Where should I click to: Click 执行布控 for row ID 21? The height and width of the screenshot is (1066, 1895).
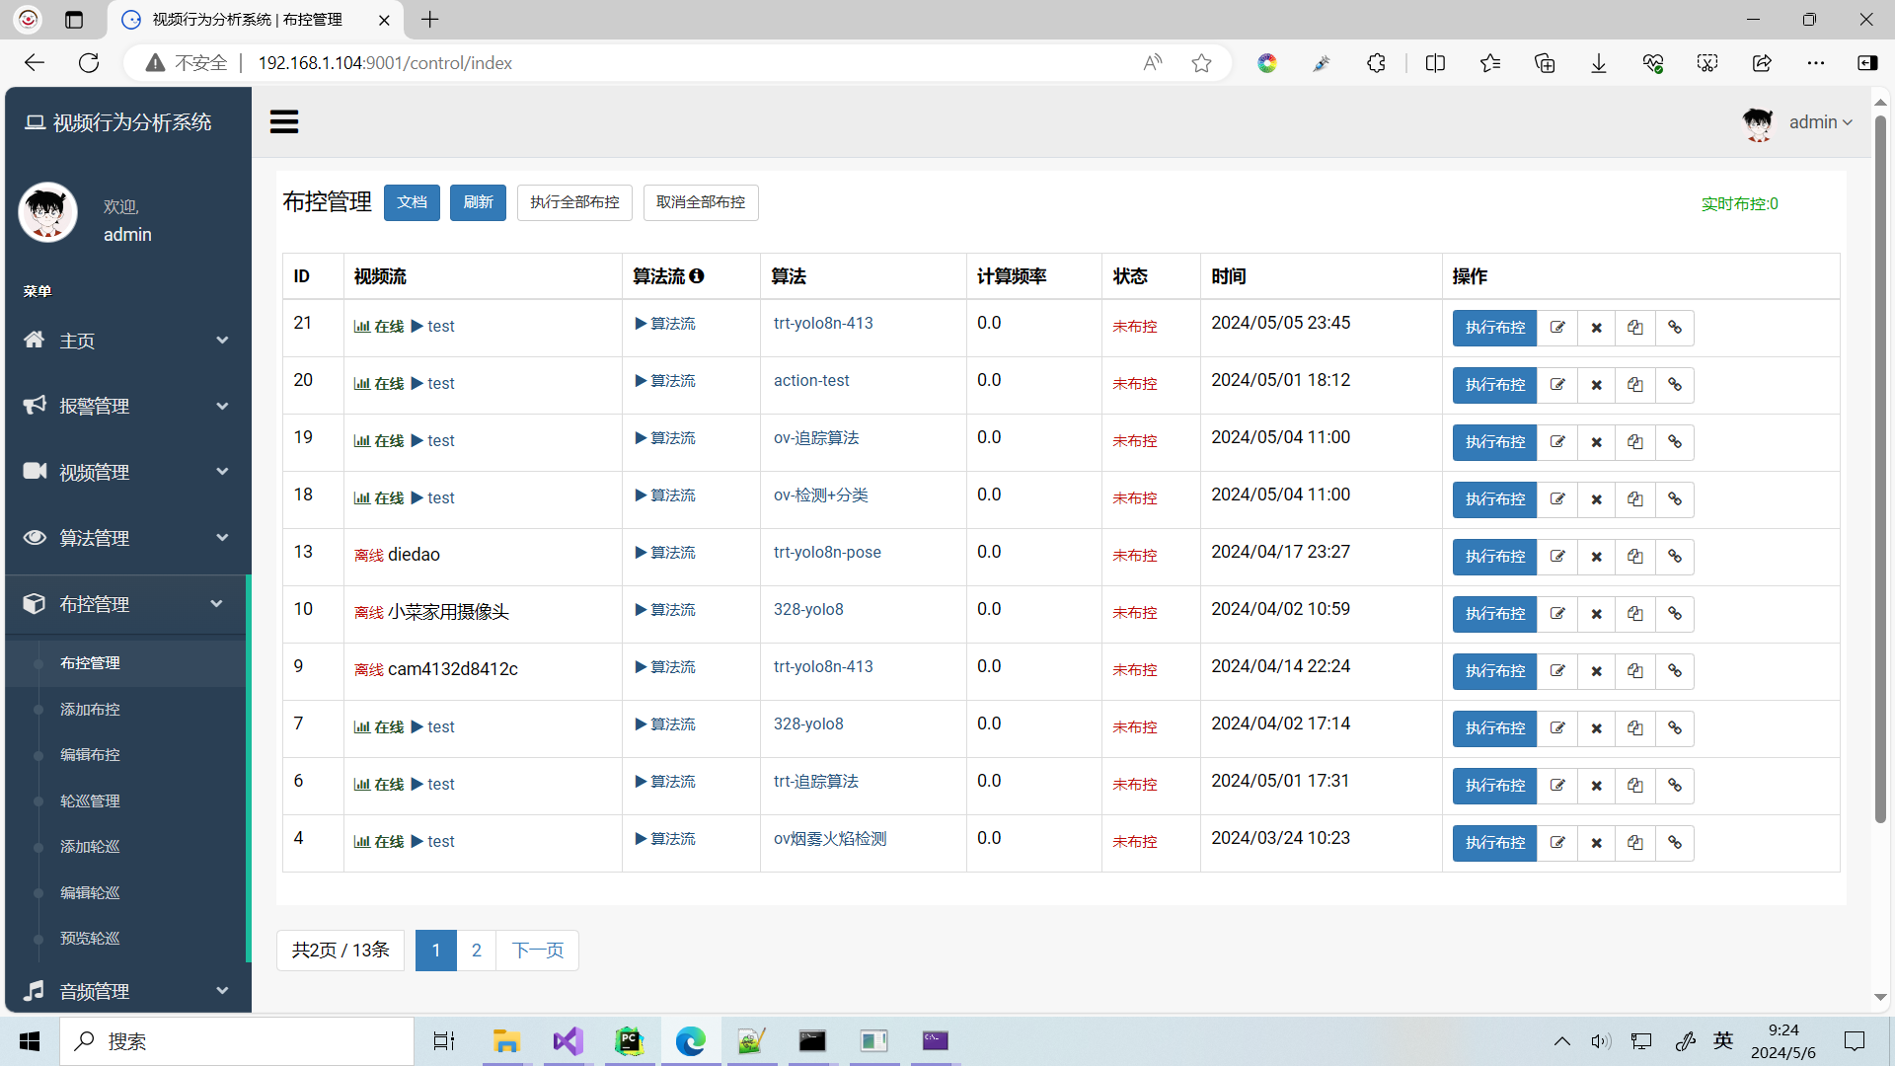pyautogui.click(x=1494, y=328)
